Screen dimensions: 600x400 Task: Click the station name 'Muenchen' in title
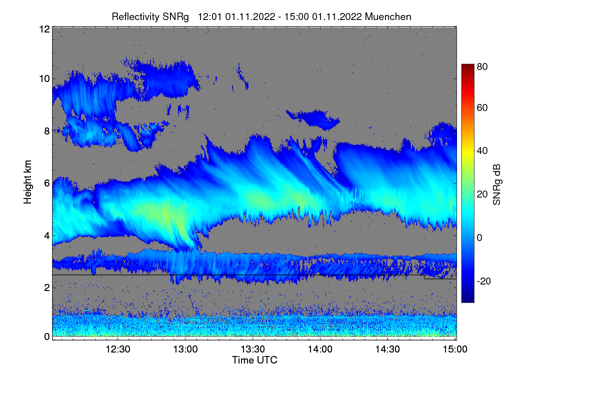pos(388,16)
